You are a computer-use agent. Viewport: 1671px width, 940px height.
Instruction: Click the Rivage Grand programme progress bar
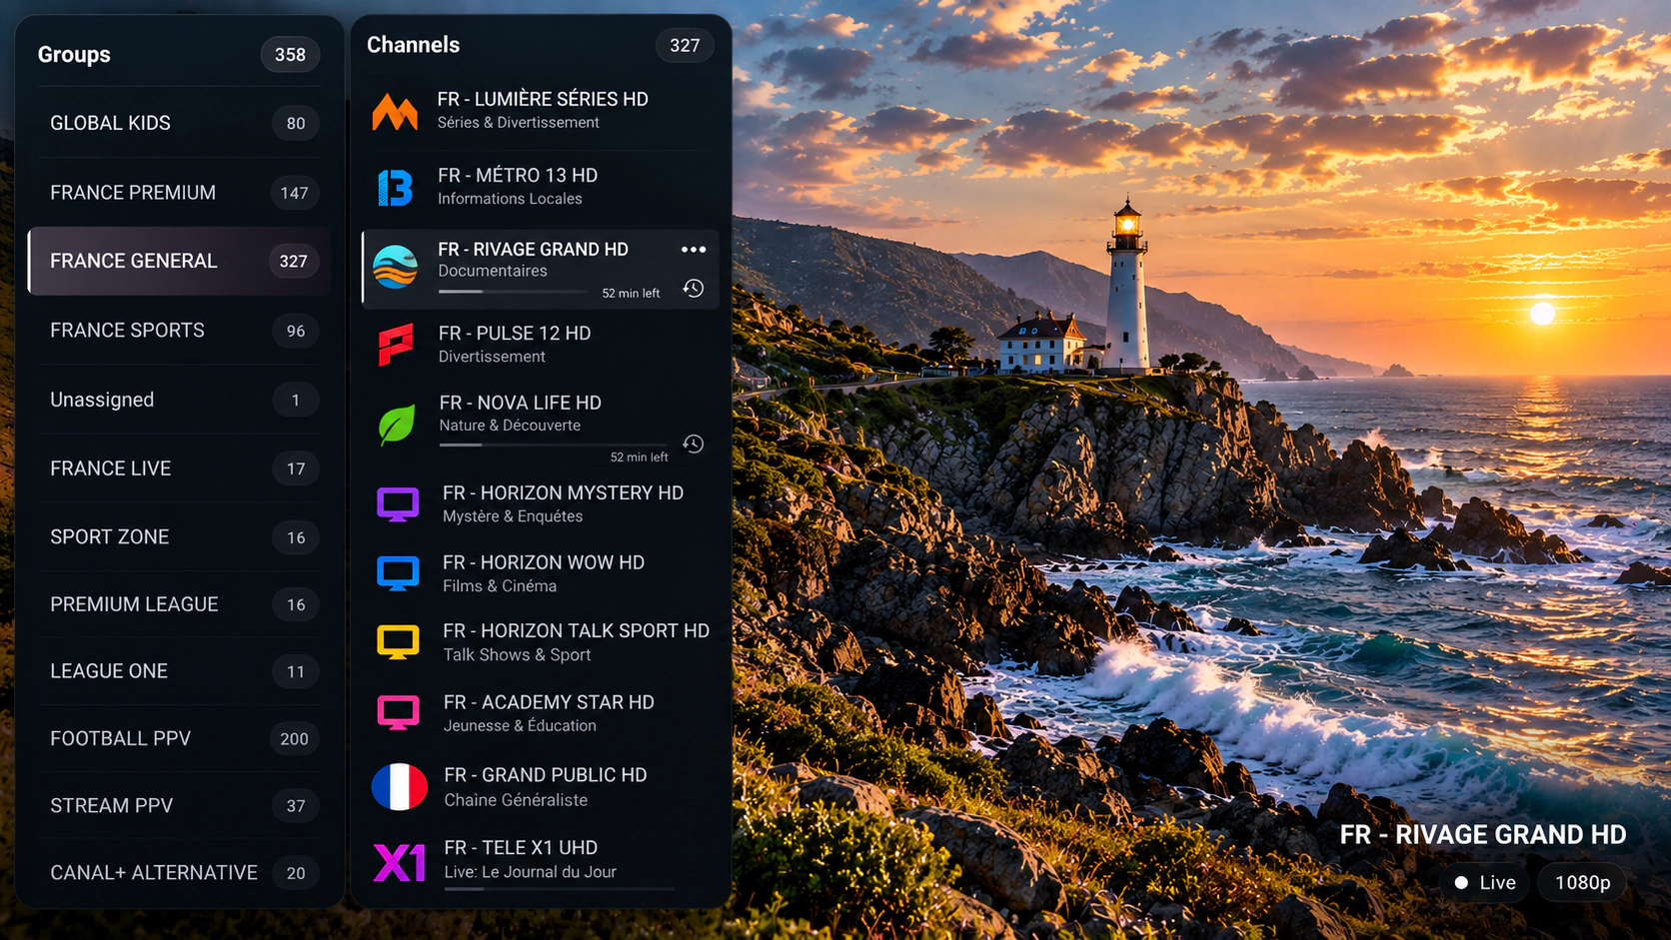(x=513, y=292)
